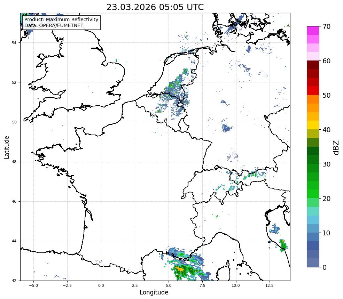Click the colorbar tick label 30

point(326,164)
